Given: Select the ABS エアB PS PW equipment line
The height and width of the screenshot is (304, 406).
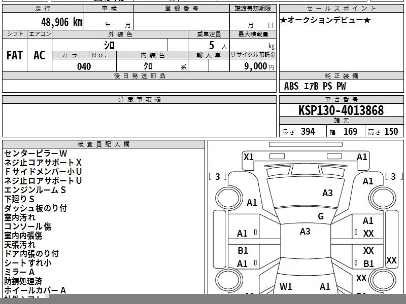Looking at the screenshot, I should (x=315, y=87).
